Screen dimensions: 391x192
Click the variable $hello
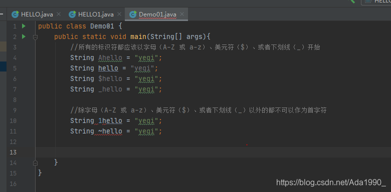pyautogui.click(x=110, y=79)
